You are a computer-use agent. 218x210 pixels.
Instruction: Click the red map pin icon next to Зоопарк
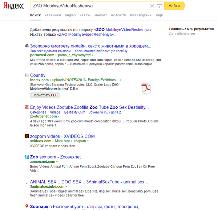pyautogui.click(x=27, y=207)
